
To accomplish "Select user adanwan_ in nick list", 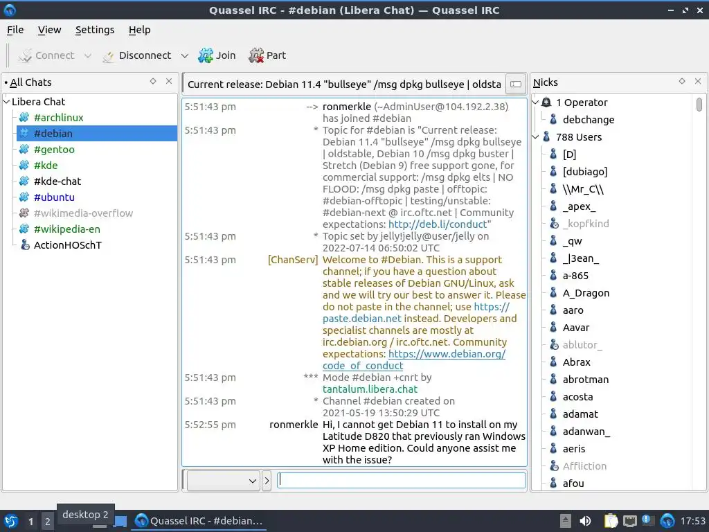I will (x=586, y=432).
